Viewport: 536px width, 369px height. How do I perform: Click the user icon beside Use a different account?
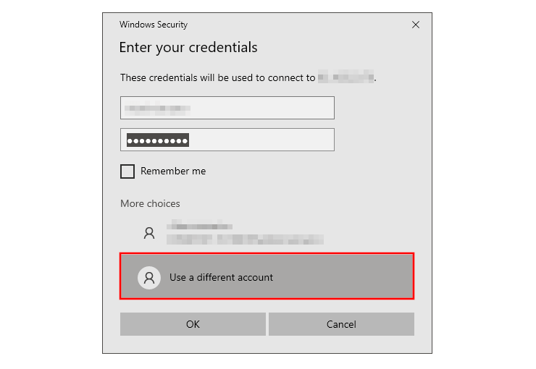[149, 277]
